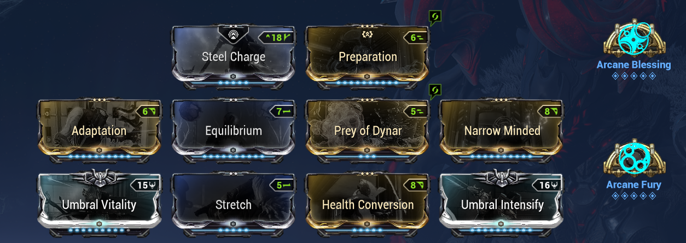Image resolution: width=686 pixels, height=243 pixels.
Task: Click the Arcane Blessing icon
Action: click(x=634, y=39)
